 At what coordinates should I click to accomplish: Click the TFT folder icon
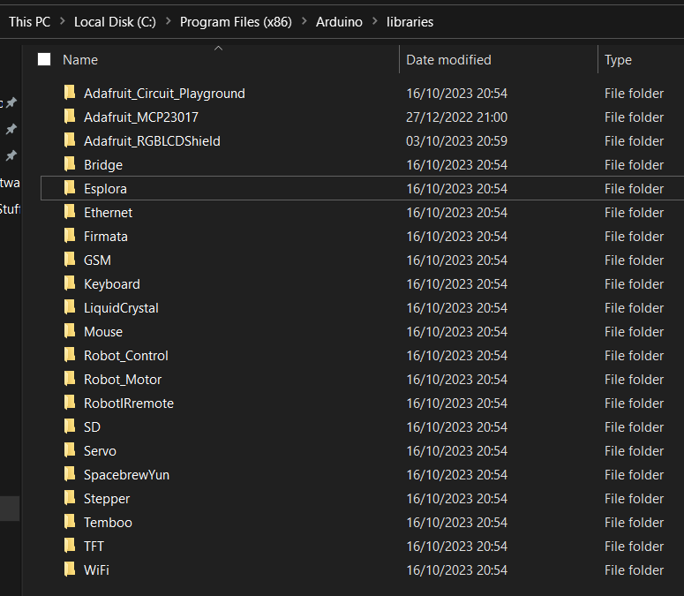(x=70, y=546)
